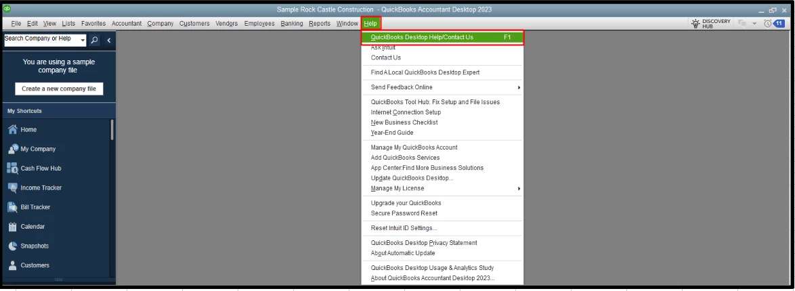Open the Customers shortcut icon
This screenshot has height=291, width=795.
click(x=13, y=265)
